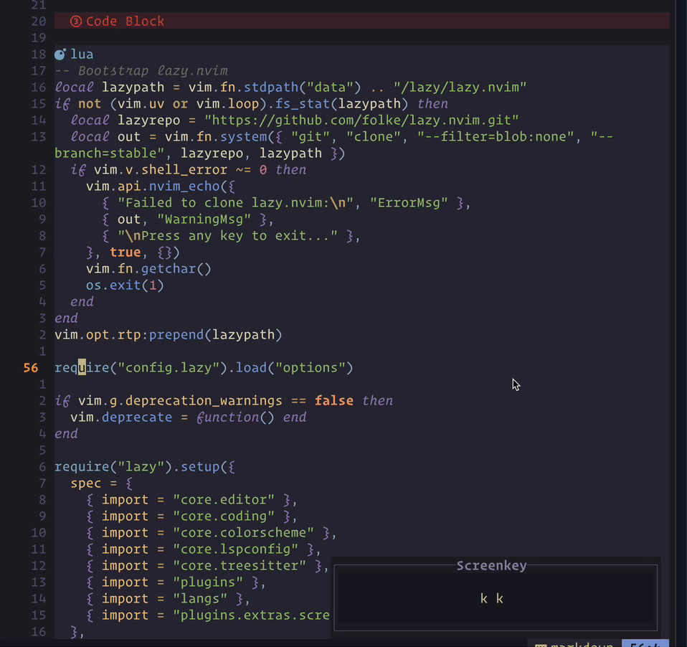
Task: Click the vim.opt.rtp:prepend(lazypath) line
Action: tap(168, 334)
